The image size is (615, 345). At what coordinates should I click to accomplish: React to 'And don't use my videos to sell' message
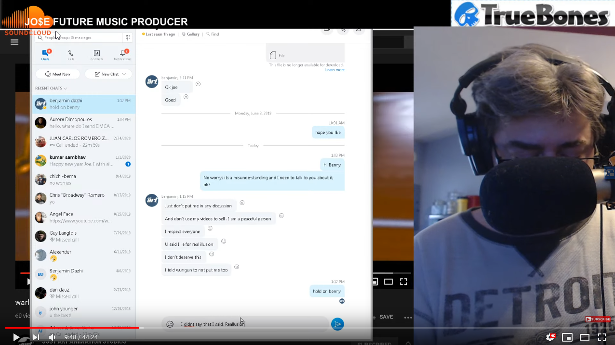(281, 216)
